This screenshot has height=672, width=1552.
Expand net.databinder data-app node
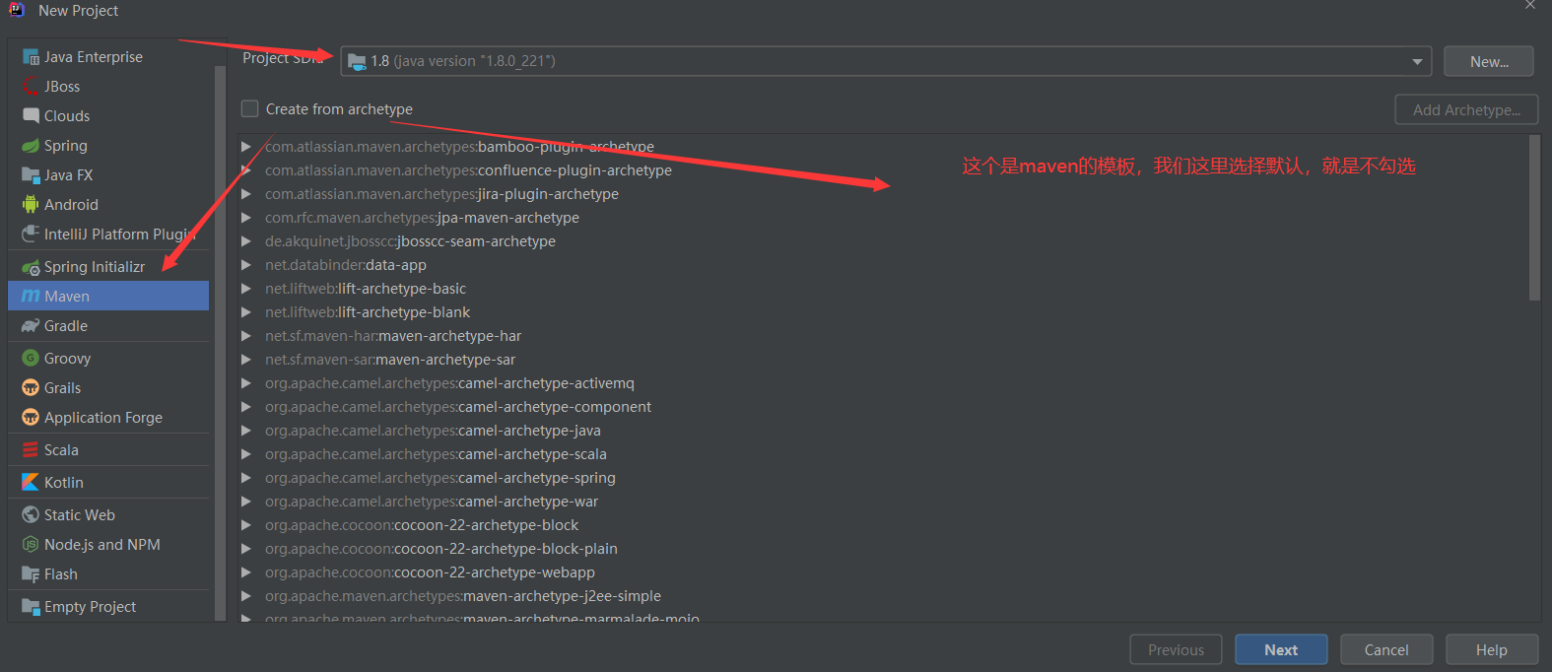pyautogui.click(x=246, y=265)
